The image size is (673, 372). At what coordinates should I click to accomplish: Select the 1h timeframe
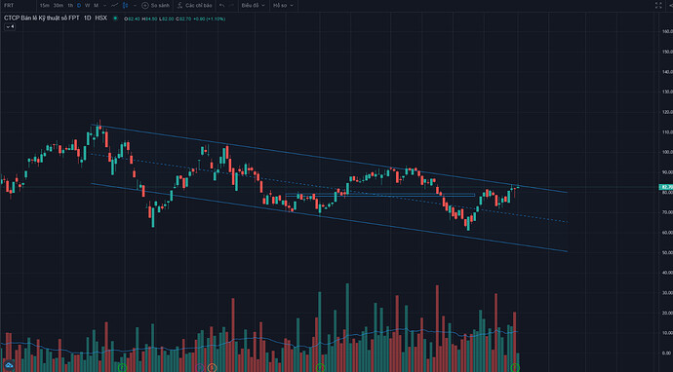coord(70,6)
